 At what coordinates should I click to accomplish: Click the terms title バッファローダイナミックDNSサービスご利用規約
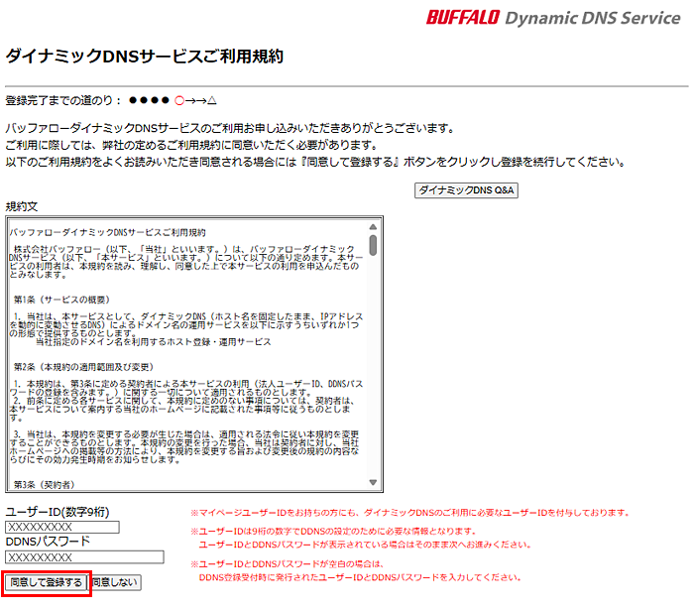click(x=107, y=232)
